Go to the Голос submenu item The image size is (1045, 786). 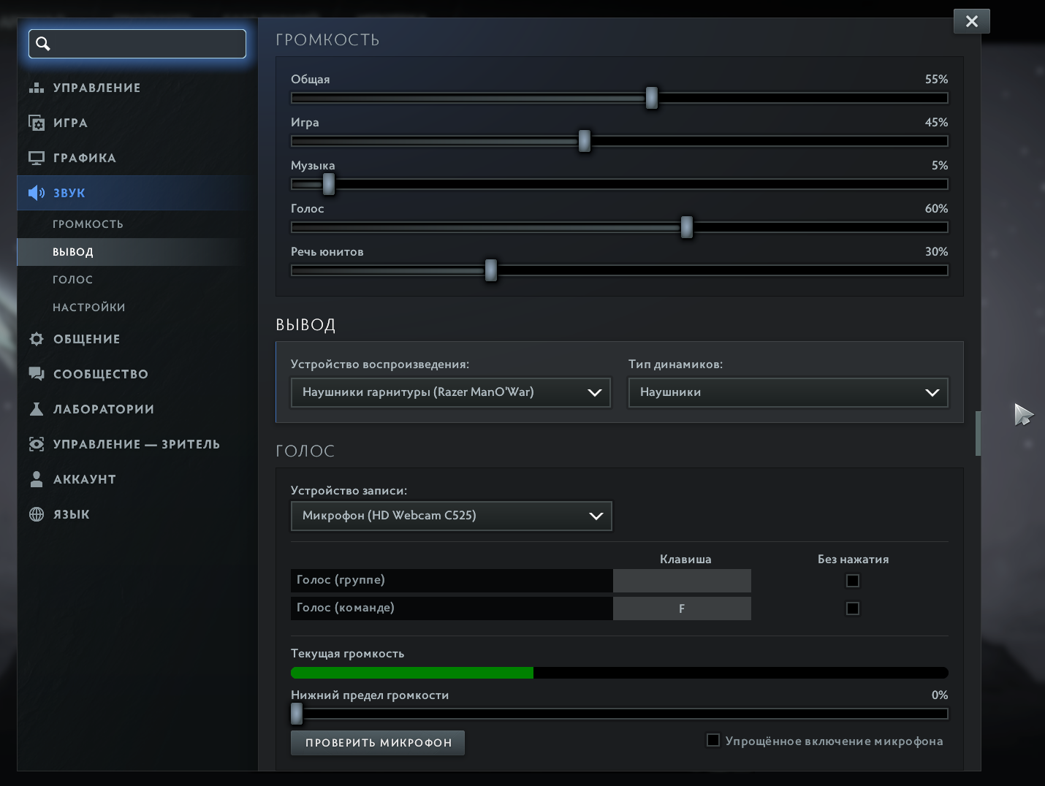point(73,280)
